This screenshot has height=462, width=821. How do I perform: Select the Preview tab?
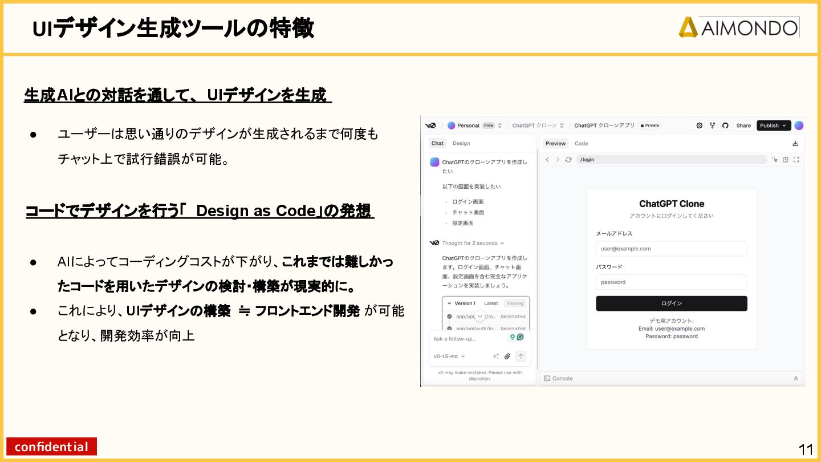555,144
